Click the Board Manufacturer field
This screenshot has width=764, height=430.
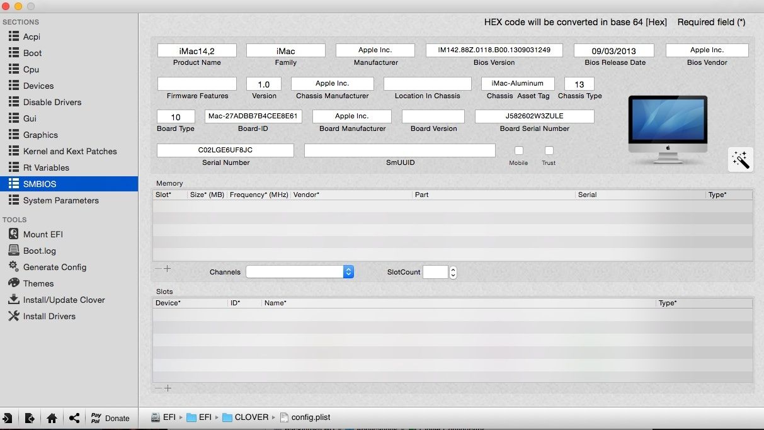click(x=352, y=116)
